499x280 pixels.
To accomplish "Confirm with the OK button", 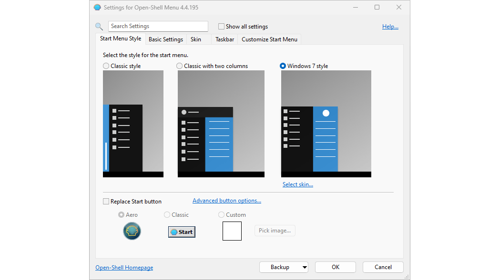I will (x=336, y=267).
